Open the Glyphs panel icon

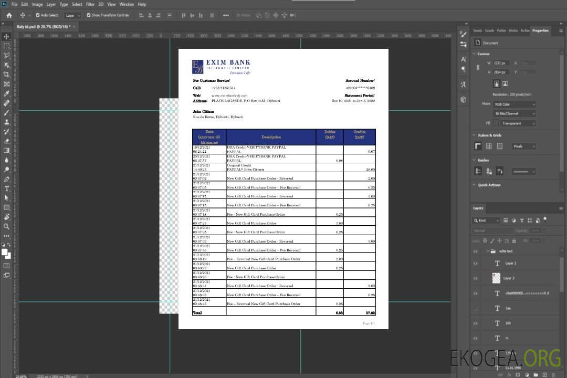(463, 85)
